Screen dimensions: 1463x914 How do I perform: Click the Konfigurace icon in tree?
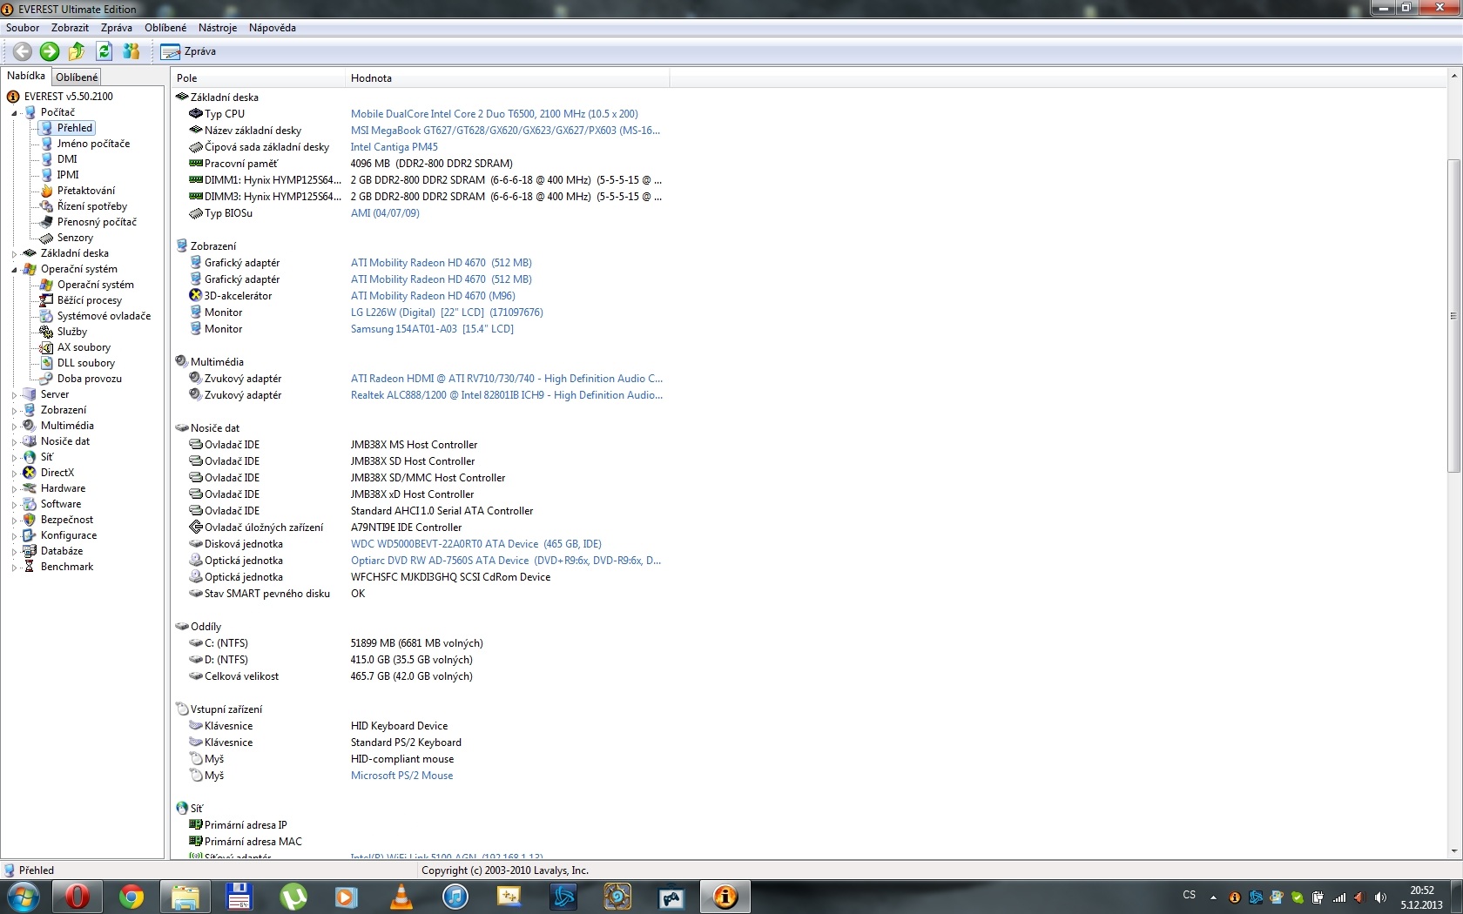[30, 535]
